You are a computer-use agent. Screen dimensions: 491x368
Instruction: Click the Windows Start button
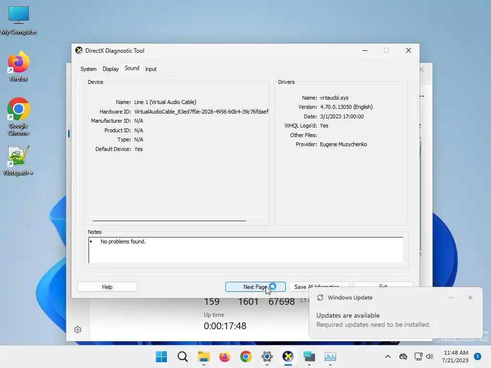coord(161,356)
